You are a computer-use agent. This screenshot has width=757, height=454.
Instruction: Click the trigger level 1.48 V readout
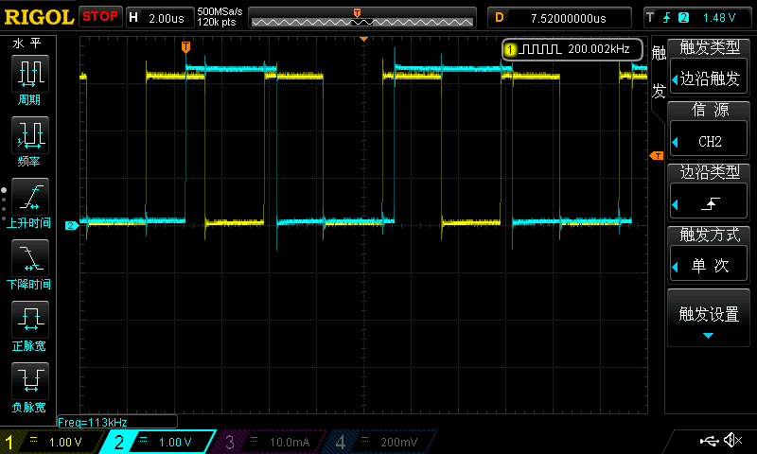point(719,18)
